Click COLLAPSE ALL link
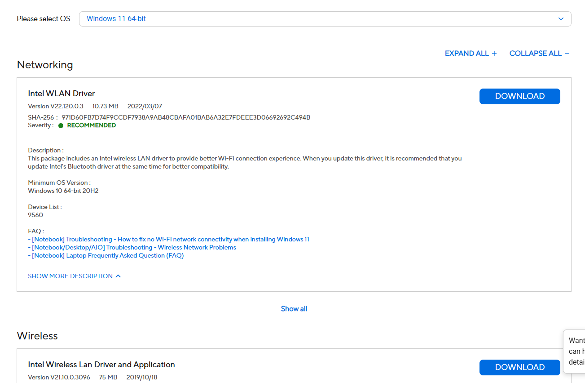 (x=540, y=53)
